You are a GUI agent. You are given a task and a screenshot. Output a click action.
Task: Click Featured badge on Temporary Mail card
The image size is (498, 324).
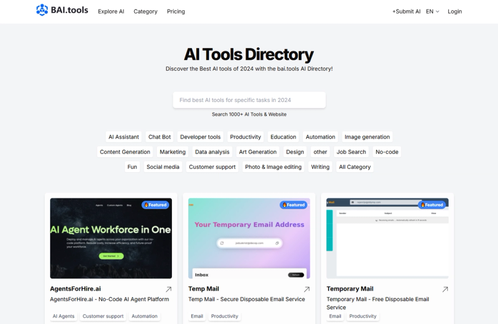(x=432, y=205)
